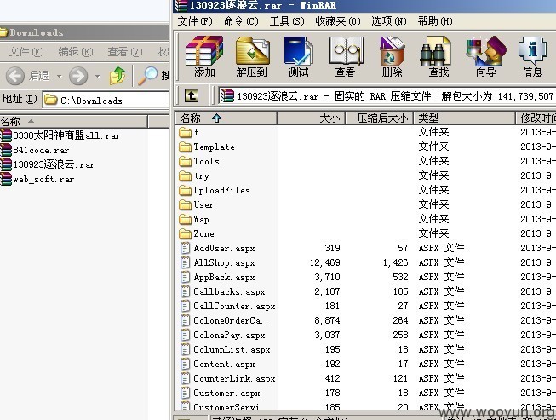
Task: Sort by 名称 column header in WinRAR
Action: pos(226,118)
